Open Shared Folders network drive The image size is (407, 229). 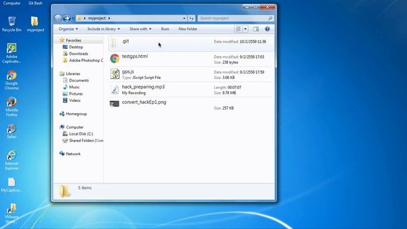click(x=86, y=141)
